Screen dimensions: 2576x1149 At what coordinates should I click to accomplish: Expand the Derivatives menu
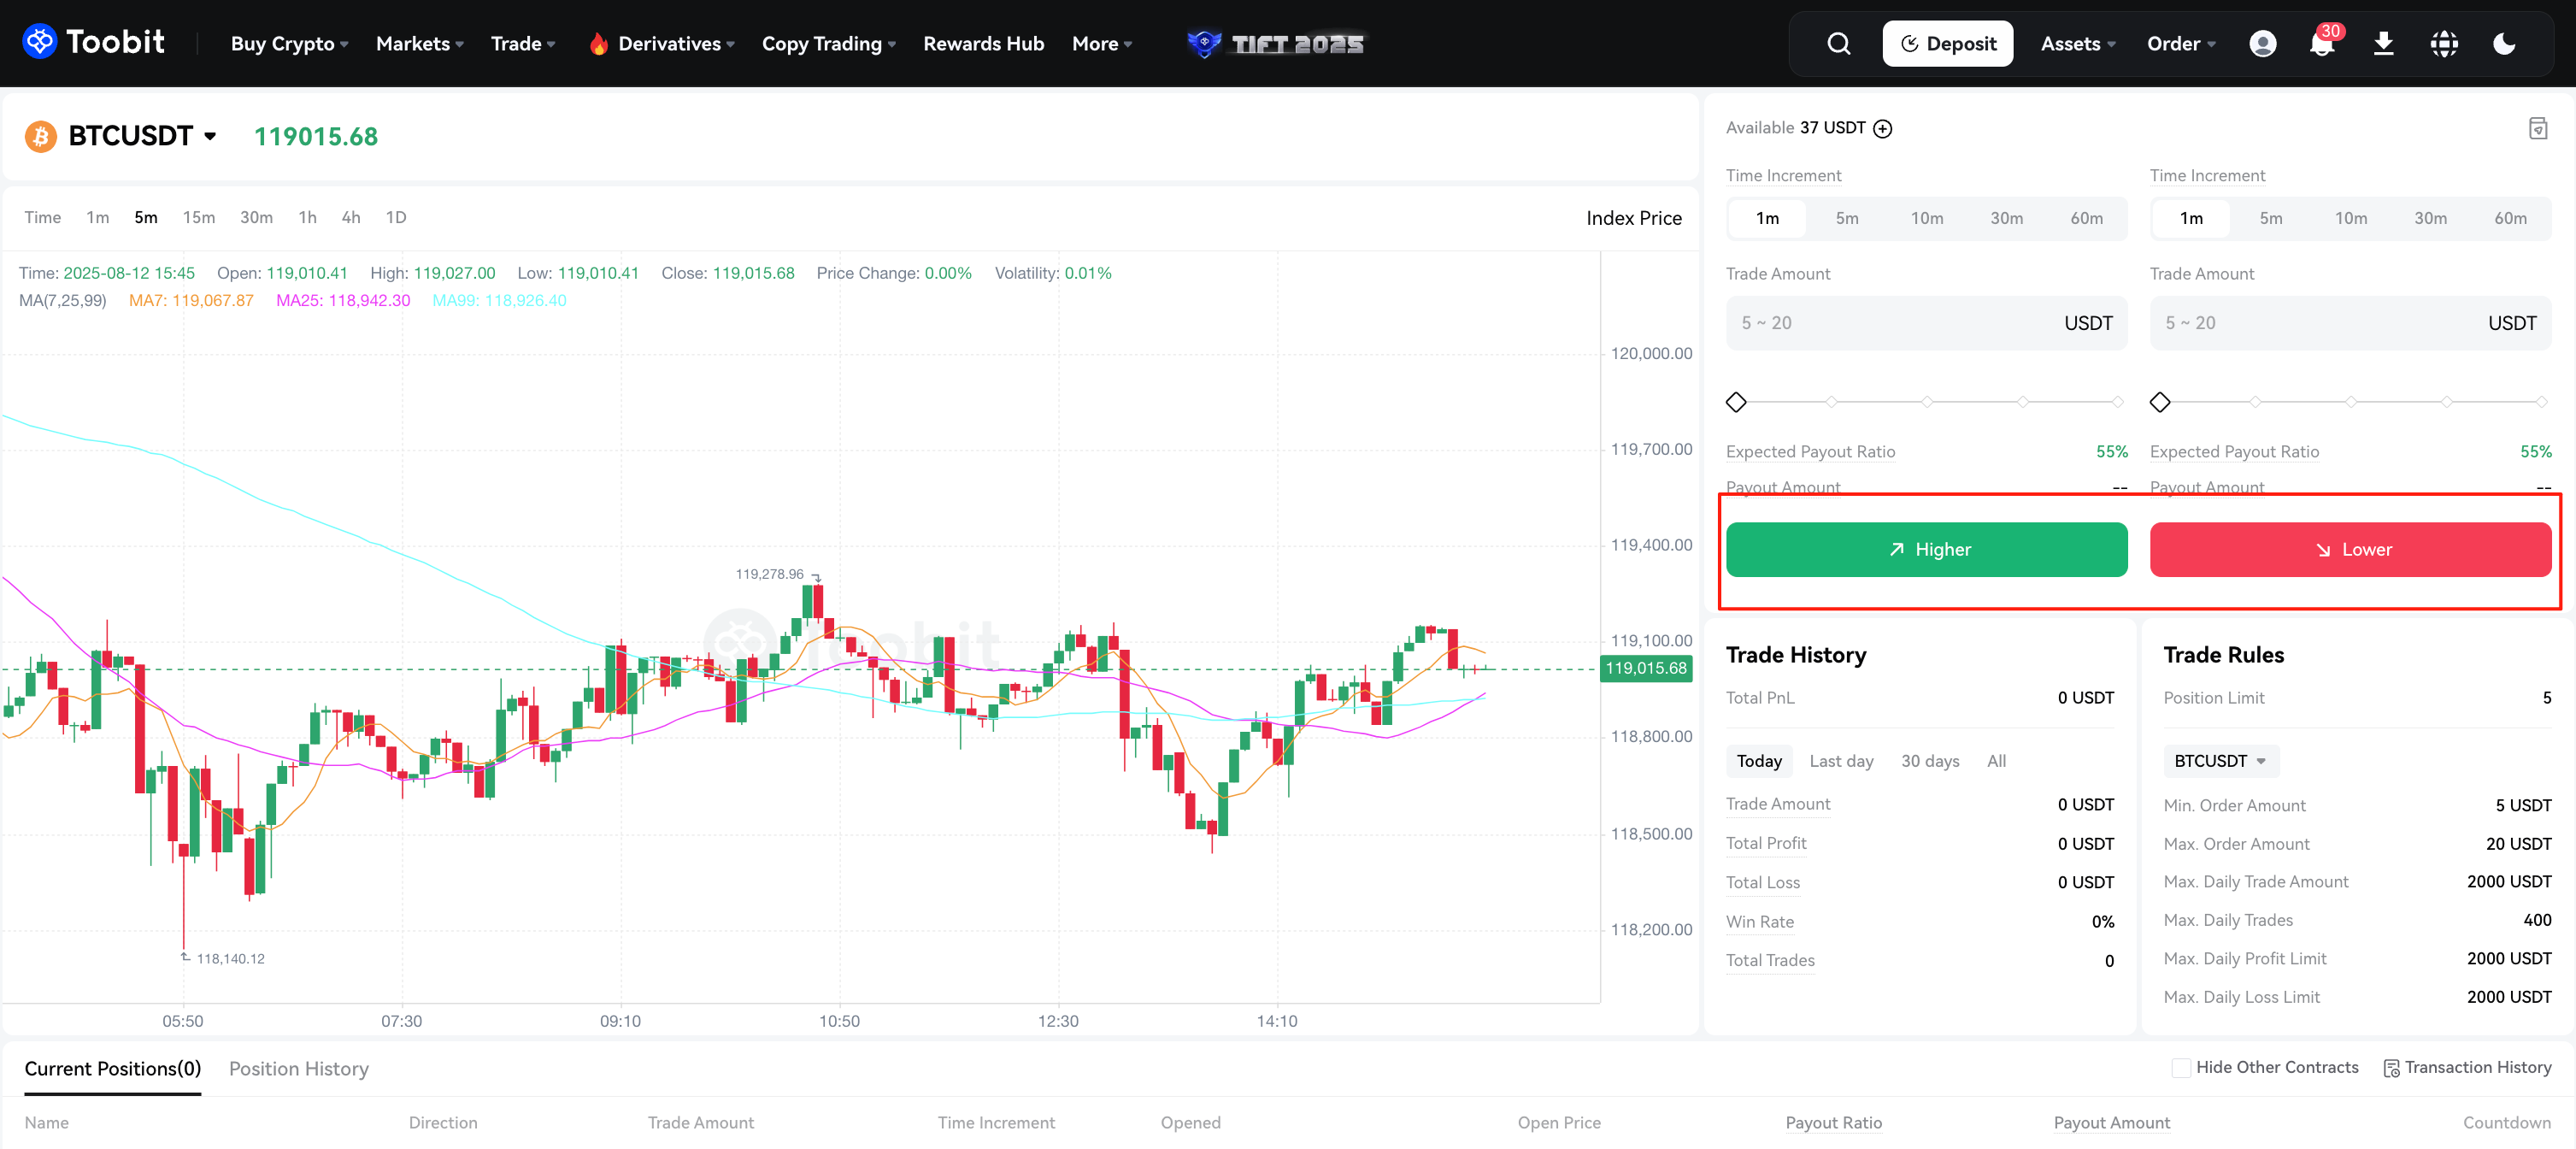tap(676, 43)
